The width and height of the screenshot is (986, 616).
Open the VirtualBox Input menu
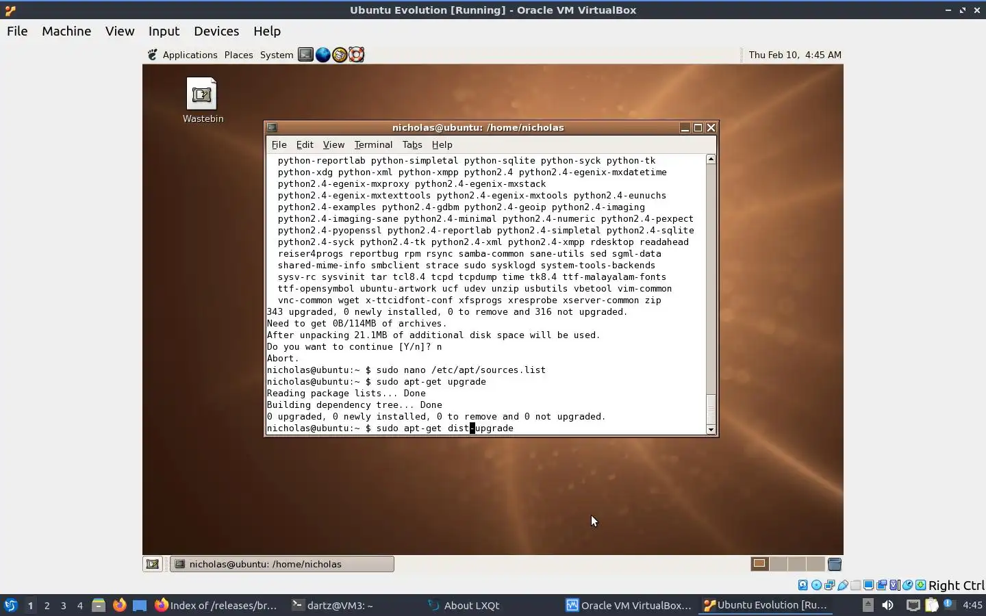(164, 31)
